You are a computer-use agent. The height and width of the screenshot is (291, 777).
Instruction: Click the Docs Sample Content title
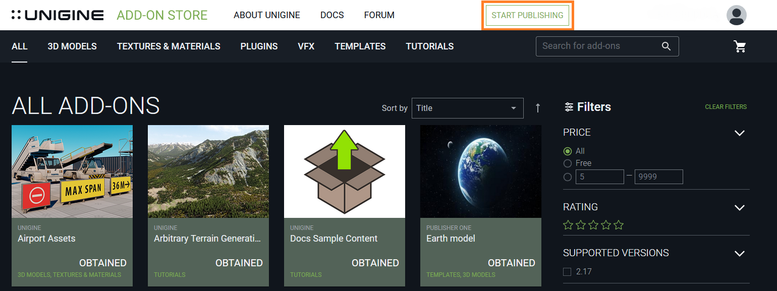pyautogui.click(x=334, y=239)
